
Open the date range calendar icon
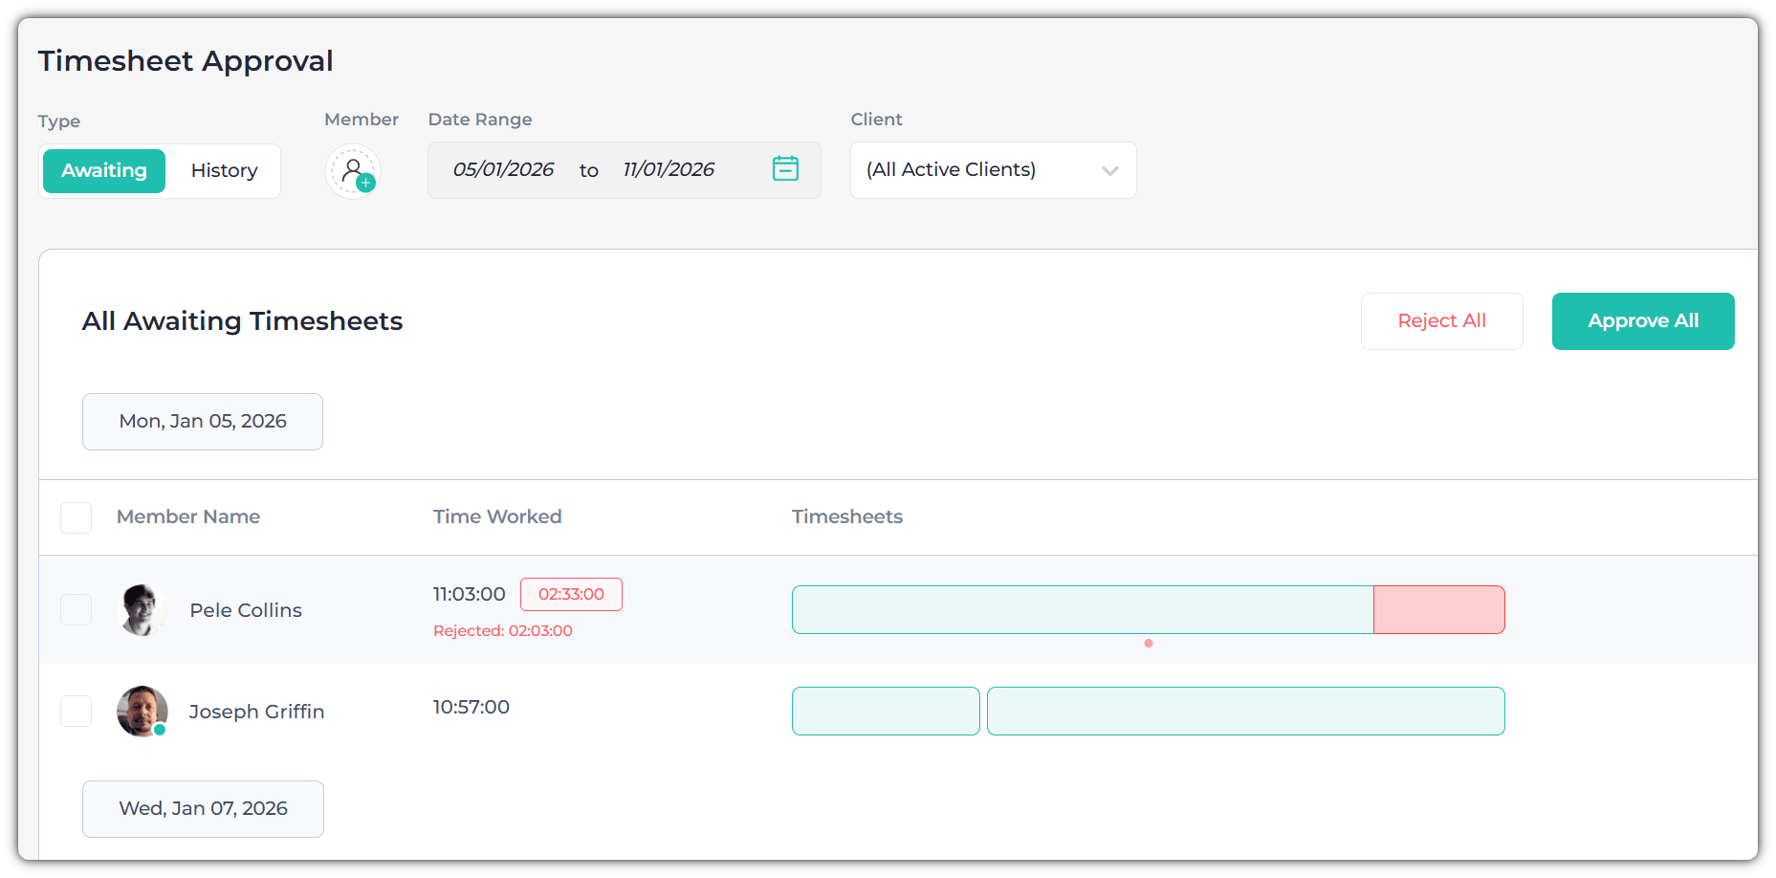[x=785, y=168]
